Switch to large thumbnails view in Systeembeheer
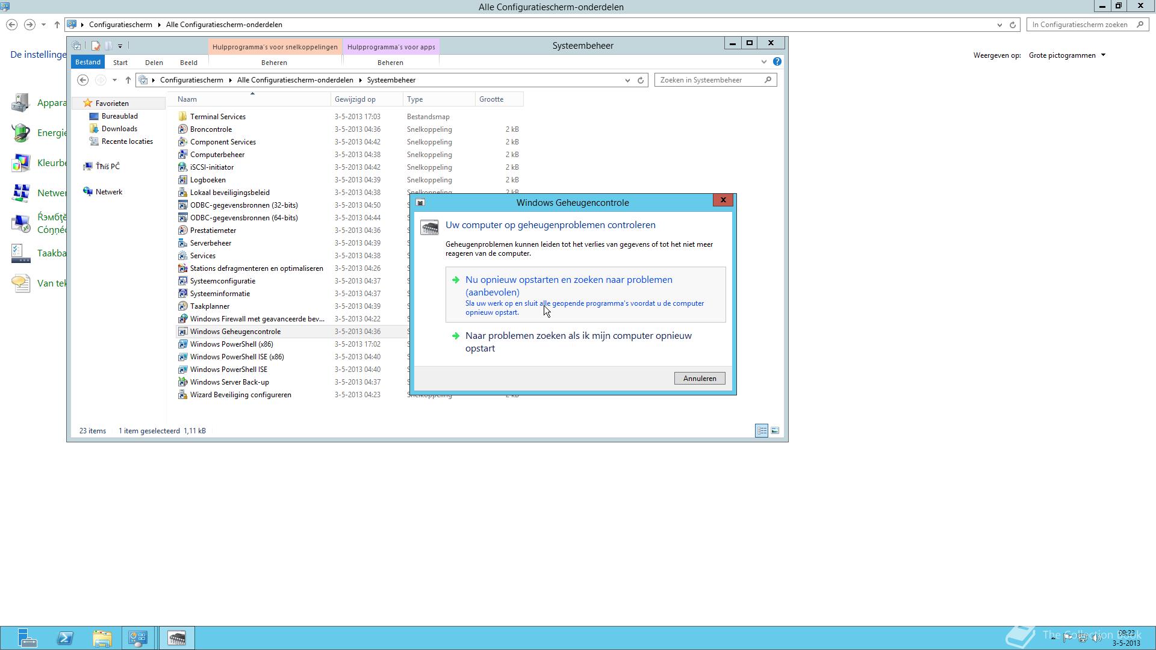Image resolution: width=1156 pixels, height=650 pixels. [x=775, y=430]
